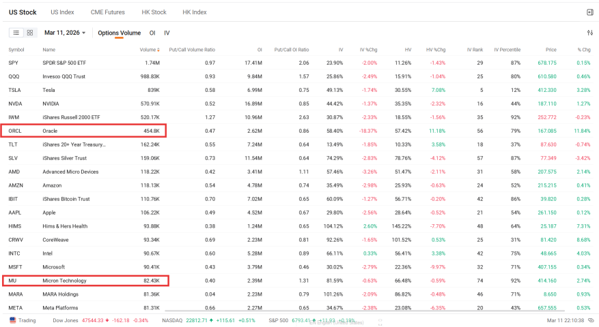Sort by the IV Percentile column header
Screen dimensions: 599x327
507,50
